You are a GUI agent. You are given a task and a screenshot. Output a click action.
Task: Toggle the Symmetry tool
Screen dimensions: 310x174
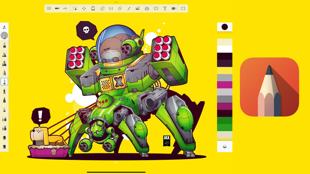click(x=111, y=8)
